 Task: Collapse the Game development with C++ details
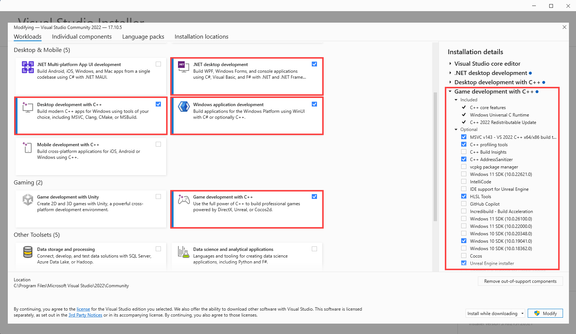450,92
